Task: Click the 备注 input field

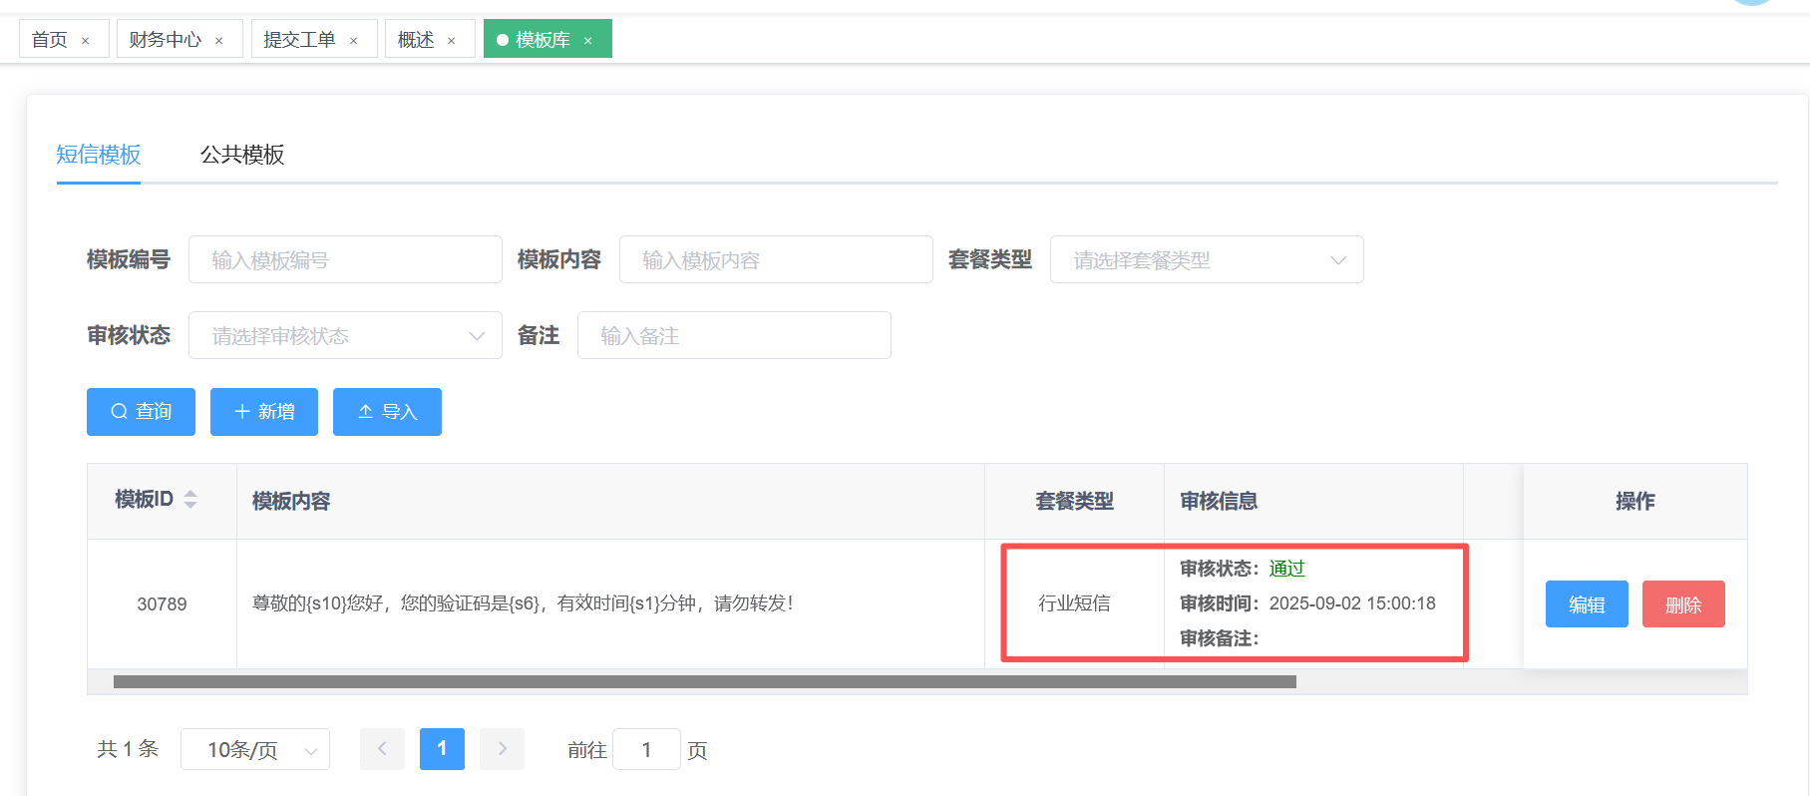Action: (734, 335)
